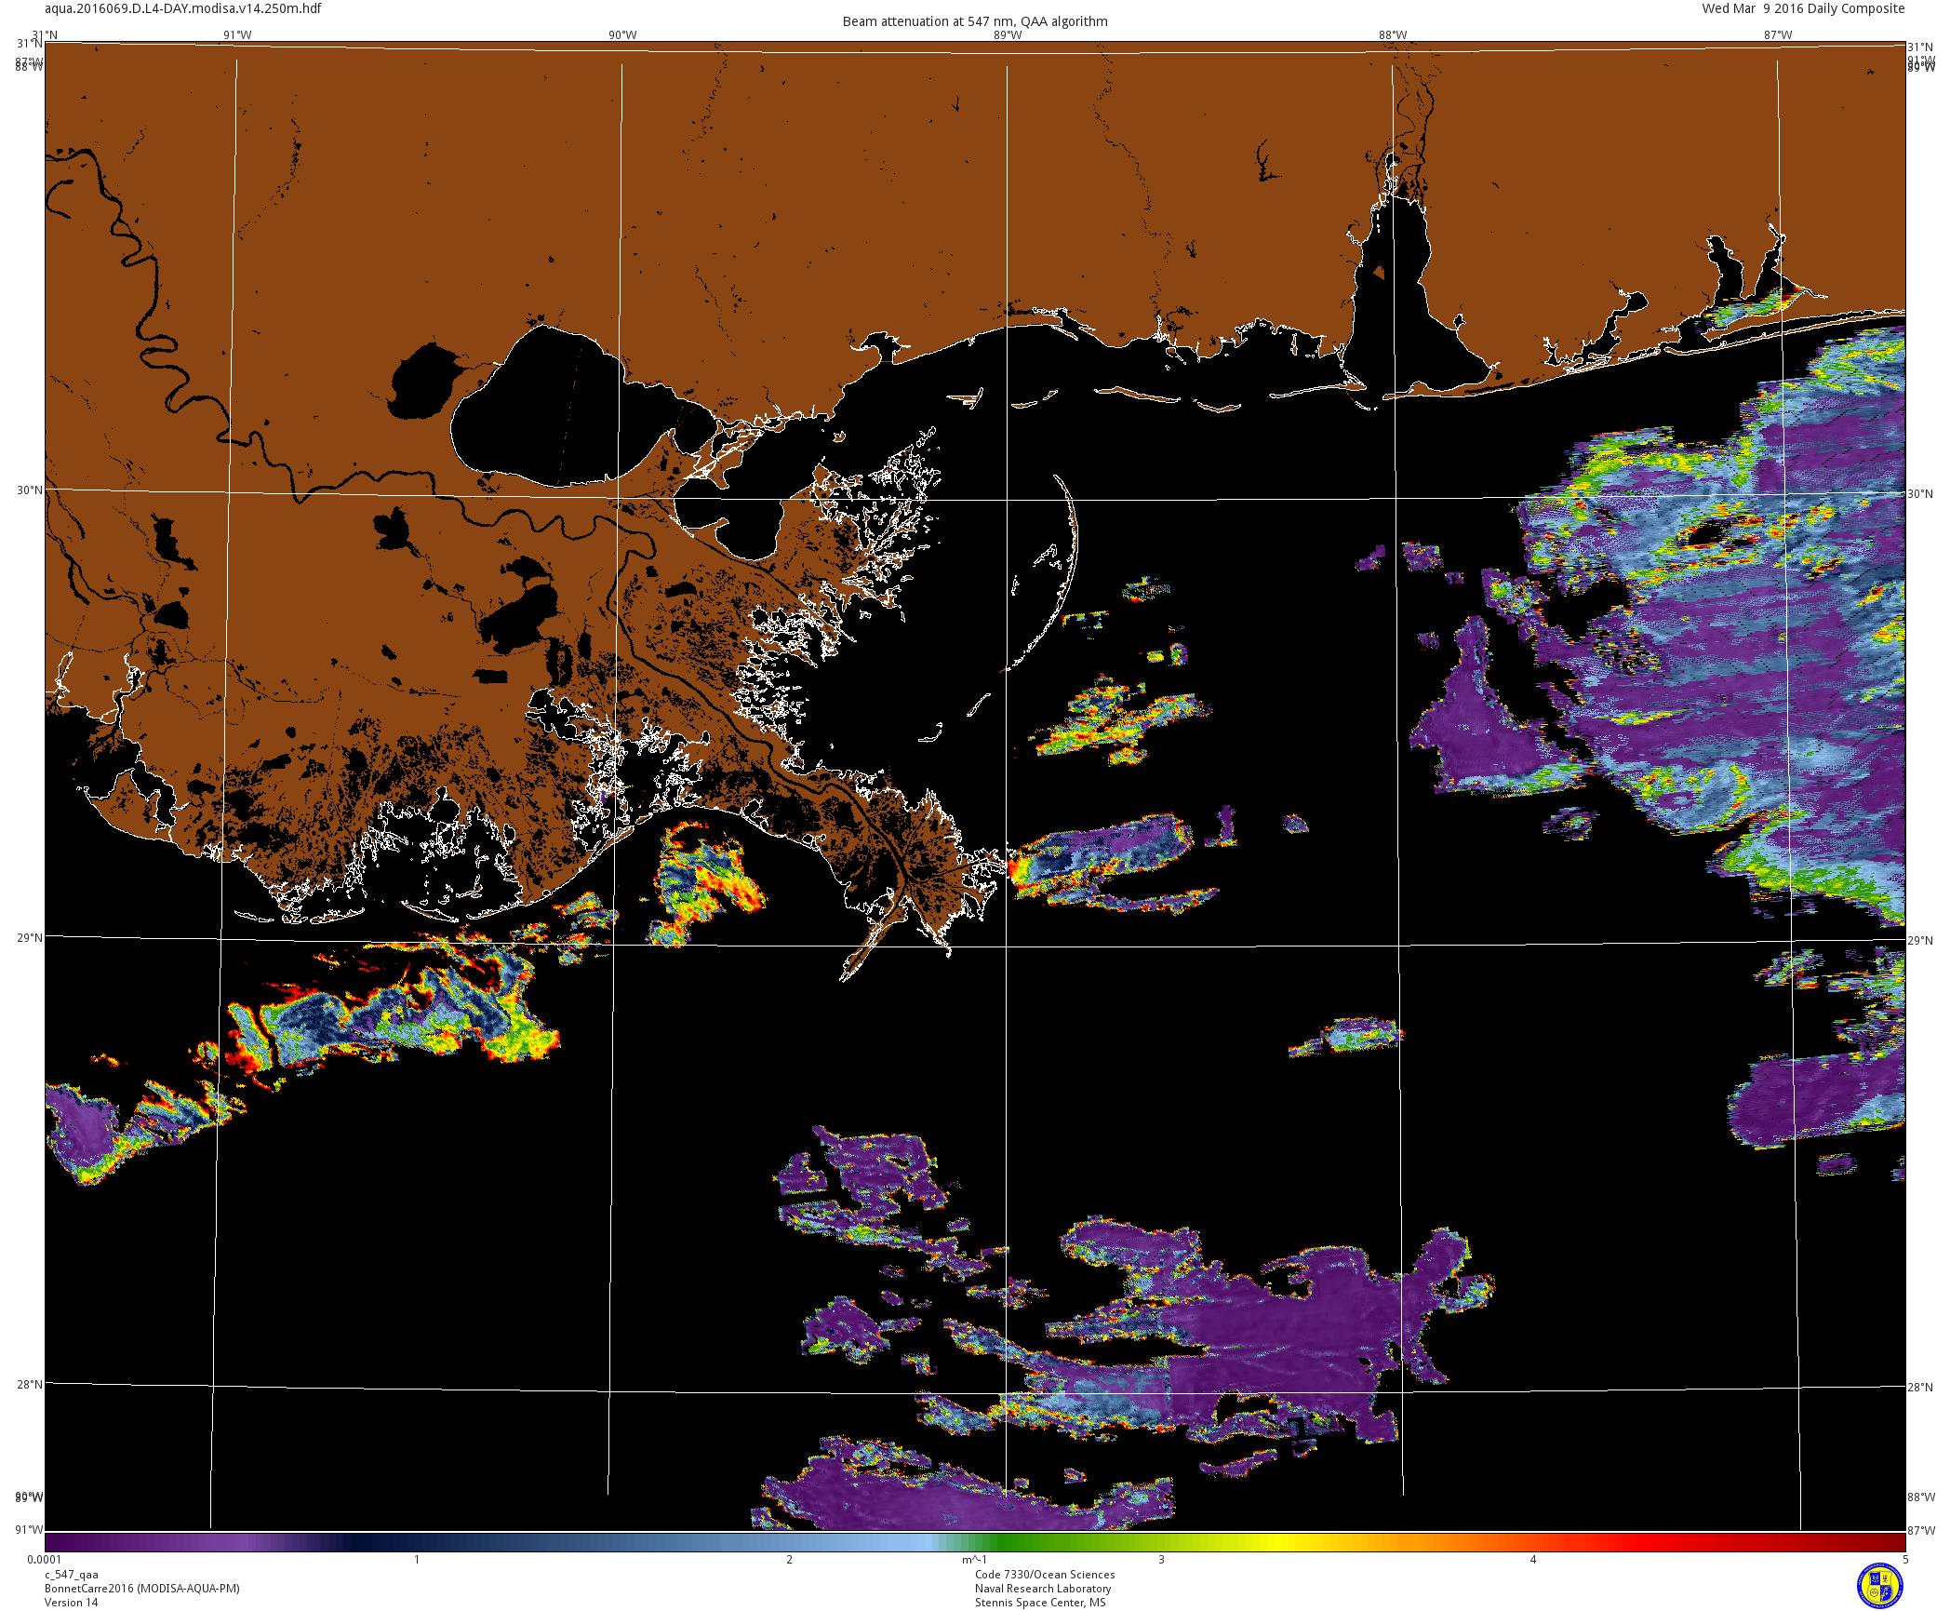Click the 89°W longitude label at top
1950x1611 pixels.
(1008, 35)
